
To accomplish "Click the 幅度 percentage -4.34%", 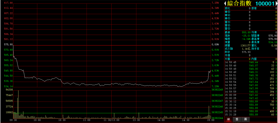I will pos(246,39).
